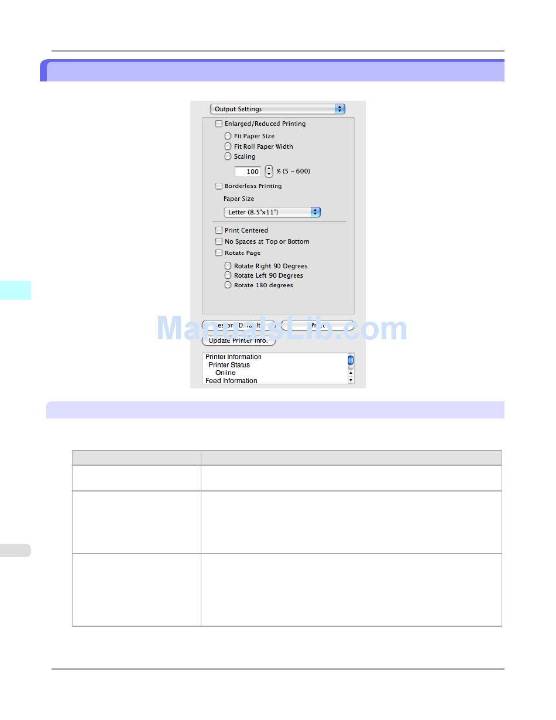Select Printer Status in information list
This screenshot has width=556, height=720.
click(229, 365)
